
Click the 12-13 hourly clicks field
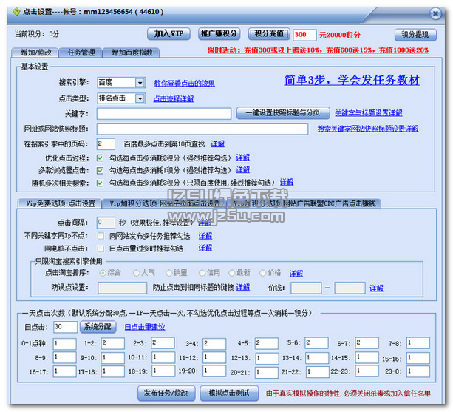[x=267, y=358]
